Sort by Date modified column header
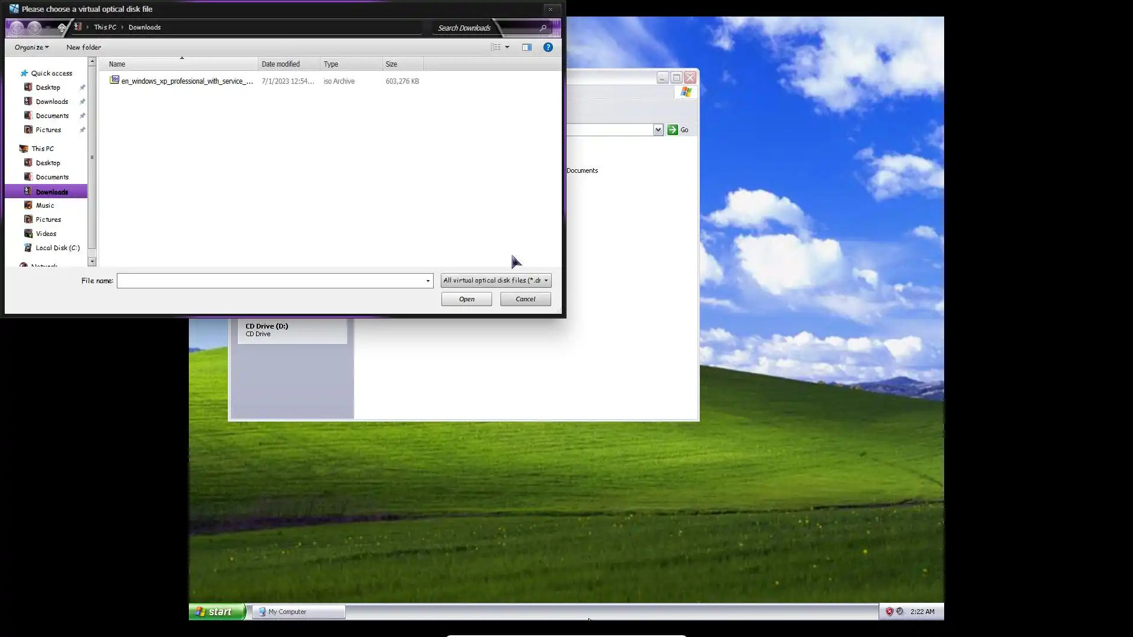Viewport: 1133px width, 637px height. 281,64
